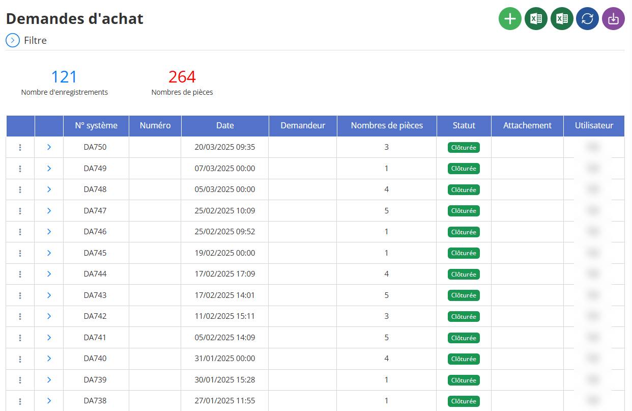This screenshot has height=411, width=632.
Task: Click the blue refresh icon
Action: pyautogui.click(x=587, y=19)
